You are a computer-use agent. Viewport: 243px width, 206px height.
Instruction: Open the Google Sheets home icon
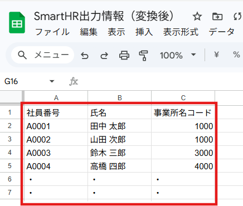pyautogui.click(x=17, y=22)
